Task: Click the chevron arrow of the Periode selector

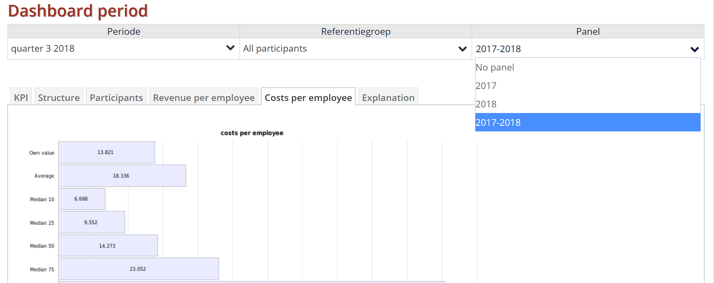Action: pos(230,48)
